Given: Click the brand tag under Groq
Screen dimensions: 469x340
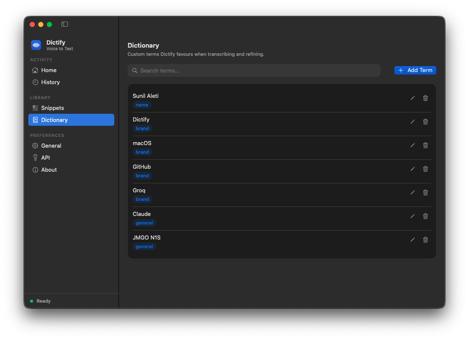Looking at the screenshot, I should pyautogui.click(x=143, y=200).
